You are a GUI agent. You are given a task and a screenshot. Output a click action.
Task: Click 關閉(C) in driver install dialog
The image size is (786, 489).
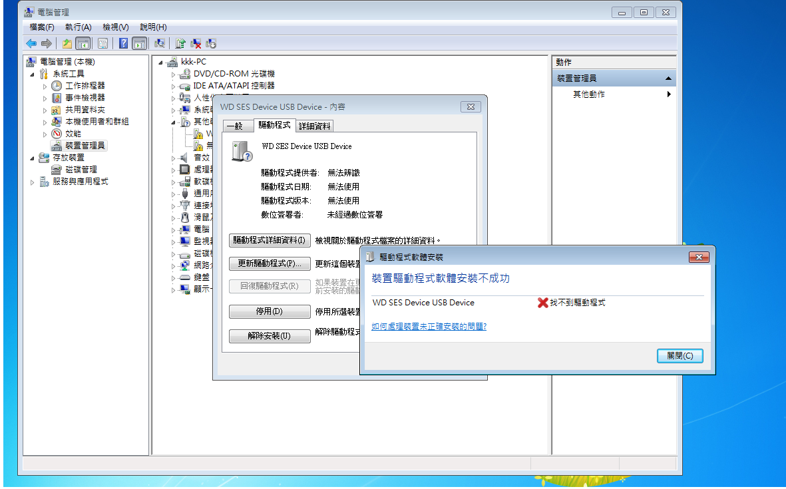point(680,356)
